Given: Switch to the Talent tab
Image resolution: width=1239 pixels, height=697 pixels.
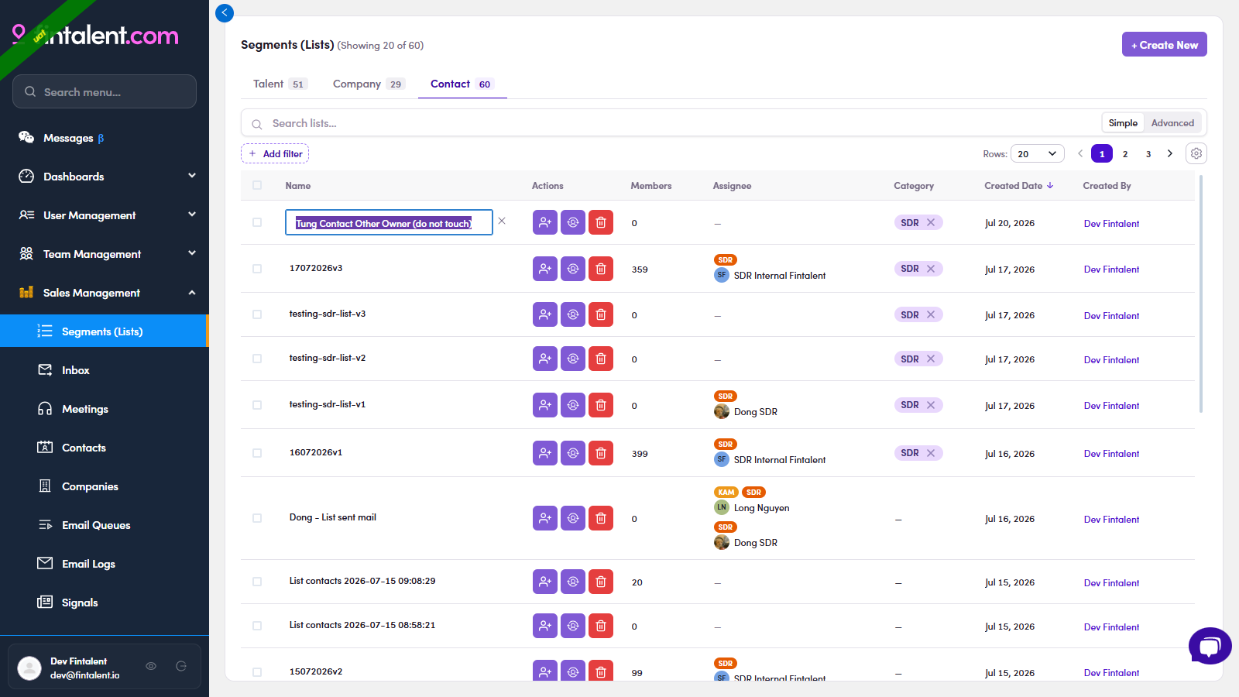Looking at the screenshot, I should [x=280, y=84].
